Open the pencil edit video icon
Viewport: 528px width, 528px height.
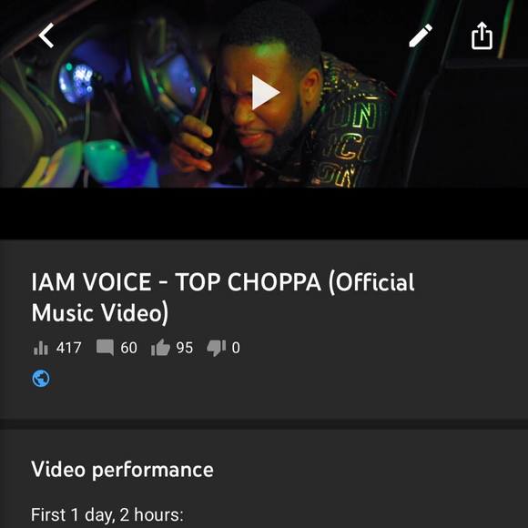[x=421, y=36]
